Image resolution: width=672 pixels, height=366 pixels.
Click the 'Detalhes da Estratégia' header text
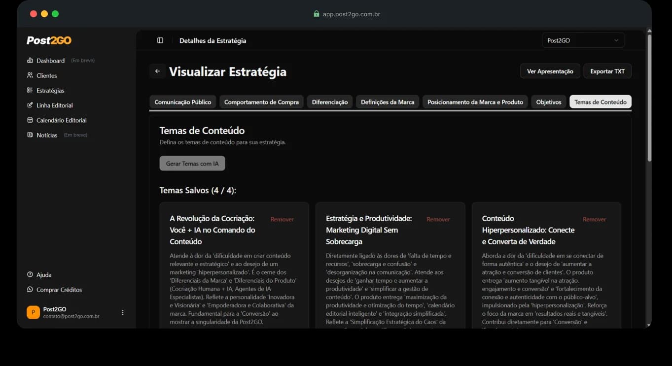pyautogui.click(x=212, y=40)
